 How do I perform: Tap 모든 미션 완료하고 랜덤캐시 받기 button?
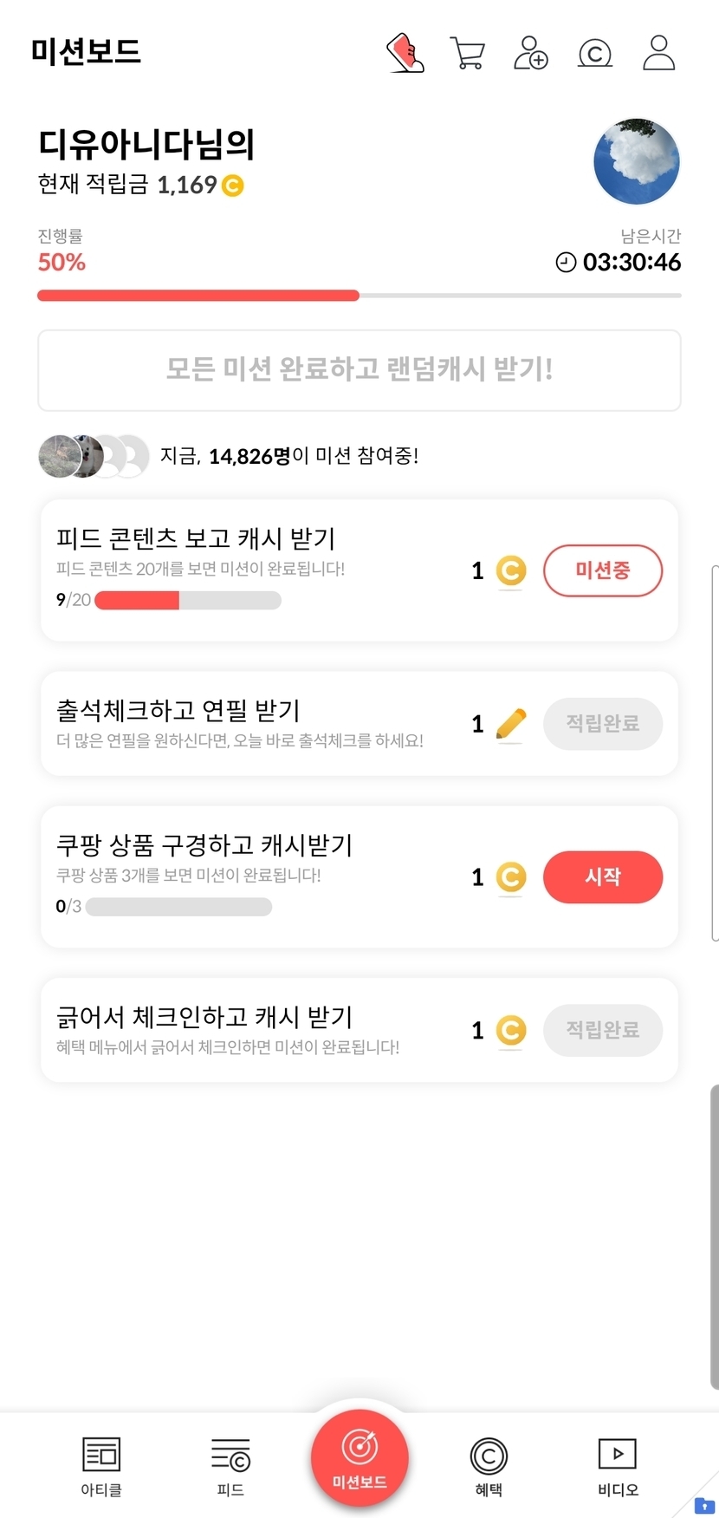359,370
